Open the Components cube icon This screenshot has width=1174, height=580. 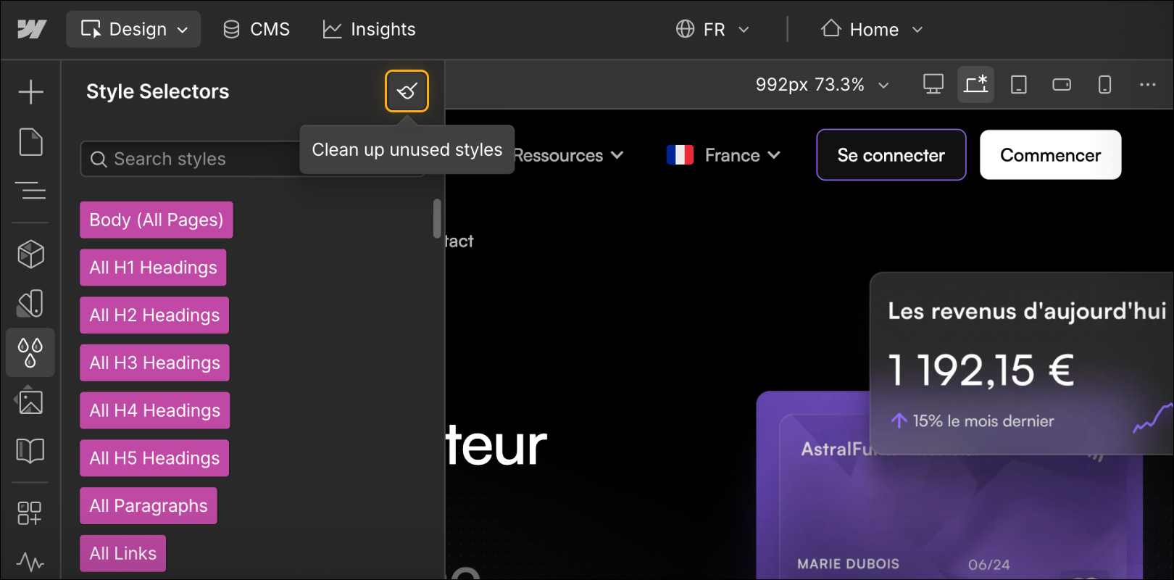30,254
